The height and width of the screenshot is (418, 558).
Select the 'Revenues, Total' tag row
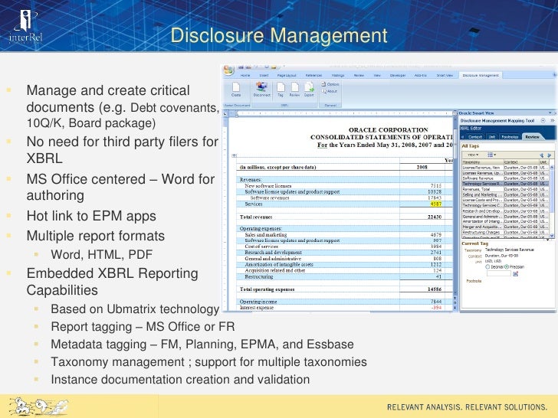(x=505, y=189)
